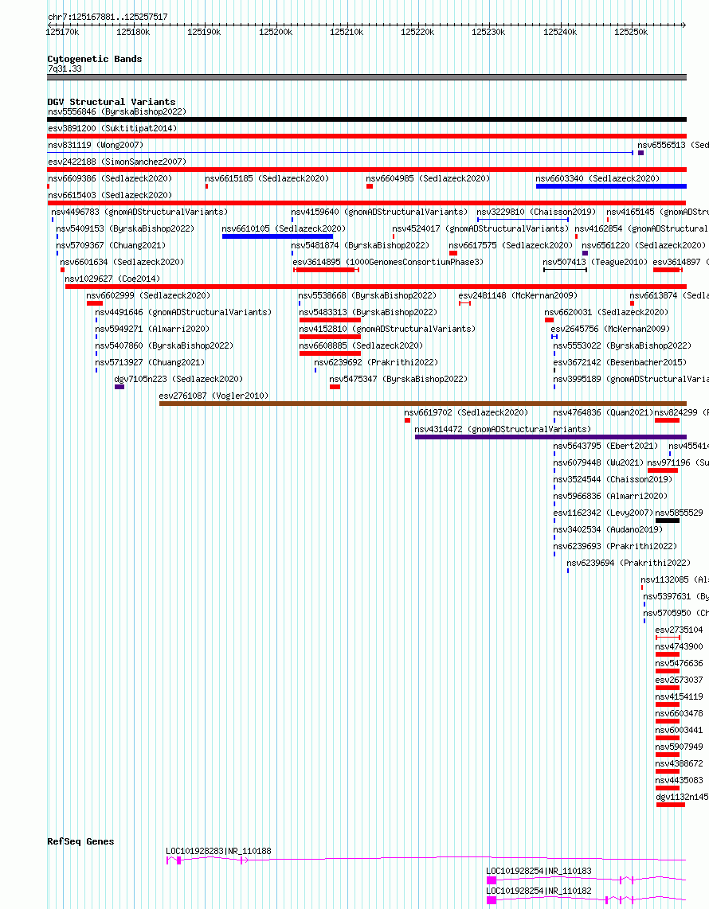
Task: Open the LOC101928283|NR_110188 gene label
Action: click(x=219, y=852)
